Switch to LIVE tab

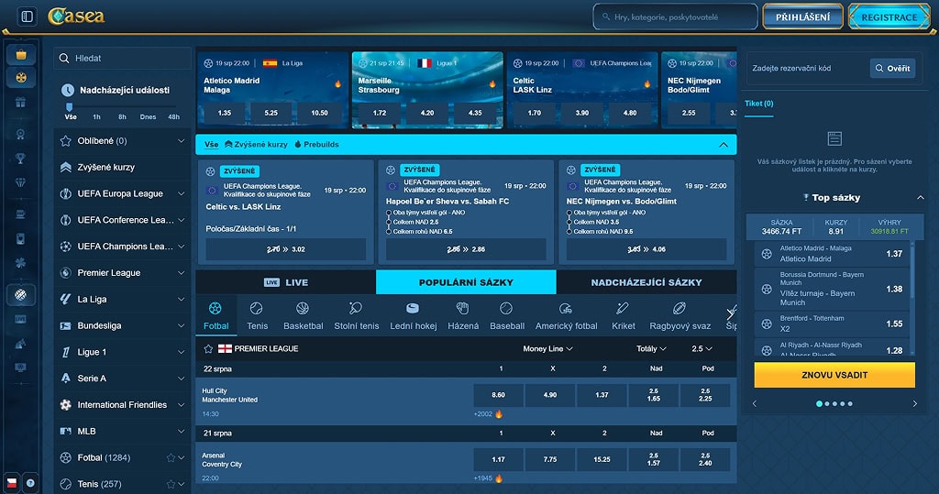tap(286, 282)
